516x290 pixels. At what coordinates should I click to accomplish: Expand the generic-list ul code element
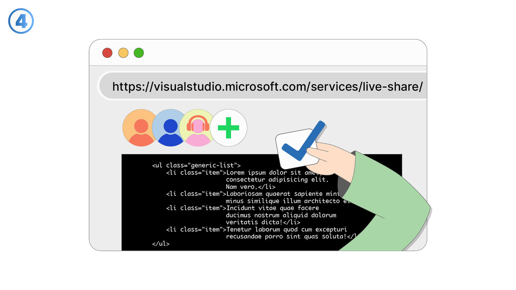(196, 165)
